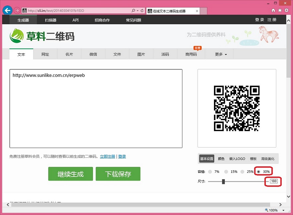293x215 pixels.
Task: Click the 尺寸 size slider handle
Action: point(223,181)
